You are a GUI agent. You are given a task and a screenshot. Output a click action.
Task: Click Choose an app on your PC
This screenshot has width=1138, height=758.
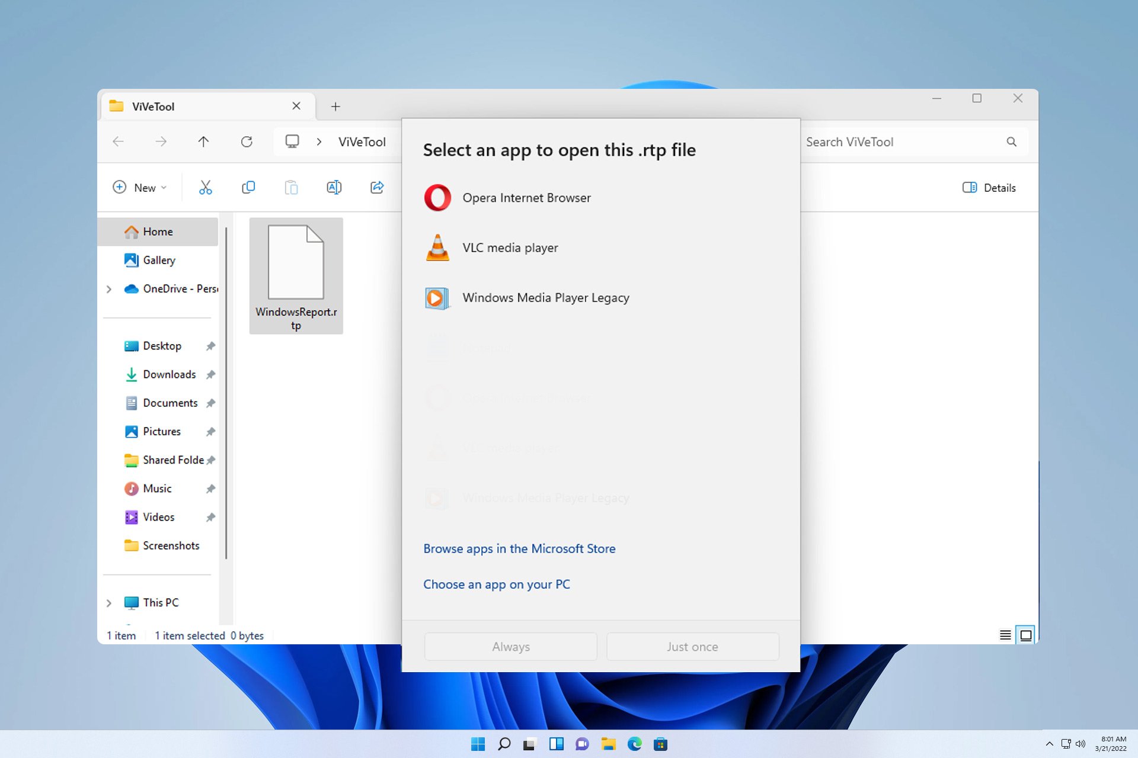(497, 584)
